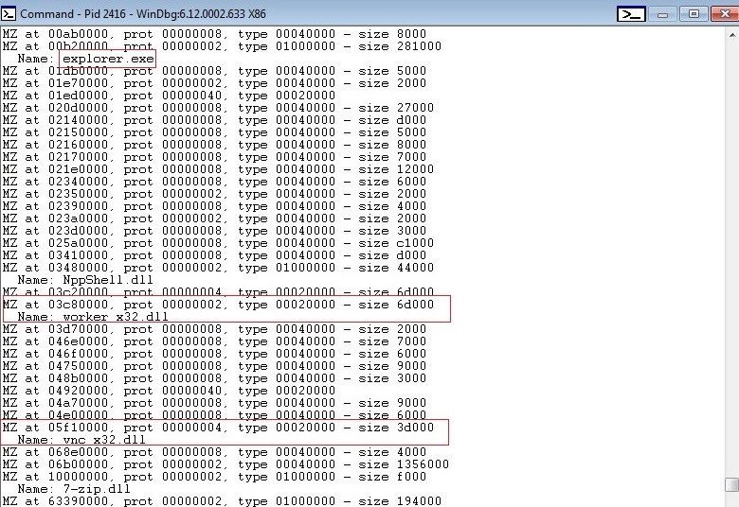Click the line 'MZ at 046f0000'
Viewport: 739px width, 507px height.
(x=214, y=354)
